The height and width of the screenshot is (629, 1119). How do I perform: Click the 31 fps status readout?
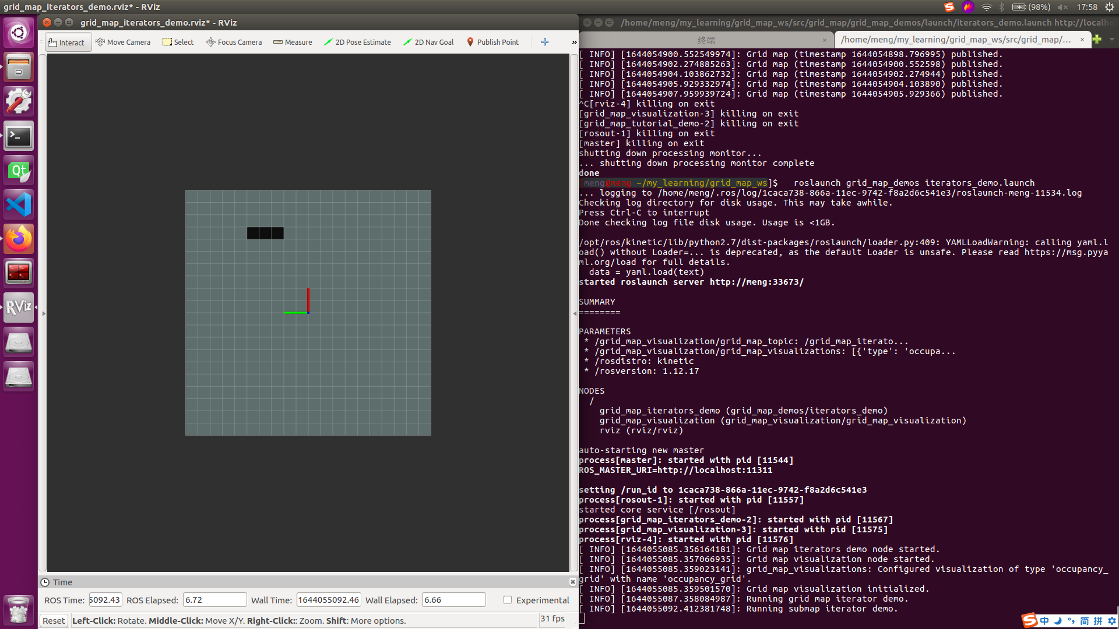click(553, 619)
